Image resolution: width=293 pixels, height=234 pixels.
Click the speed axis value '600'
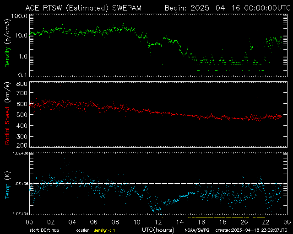[x=22, y=104]
